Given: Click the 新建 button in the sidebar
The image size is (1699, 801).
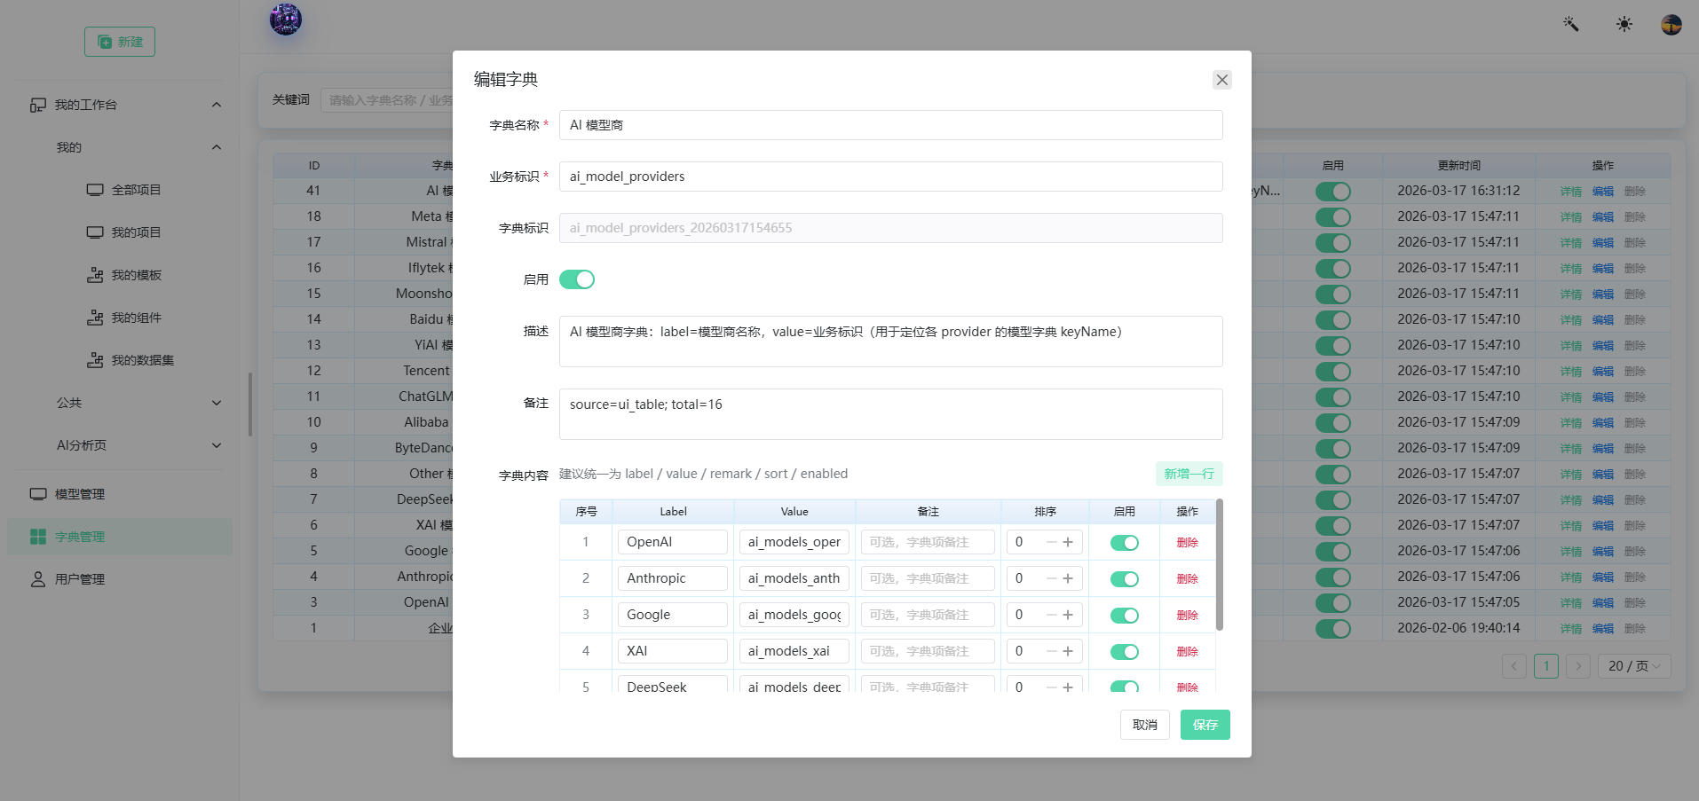Looking at the screenshot, I should point(120,42).
